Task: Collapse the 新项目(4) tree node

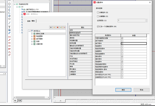Action: click(29, 31)
